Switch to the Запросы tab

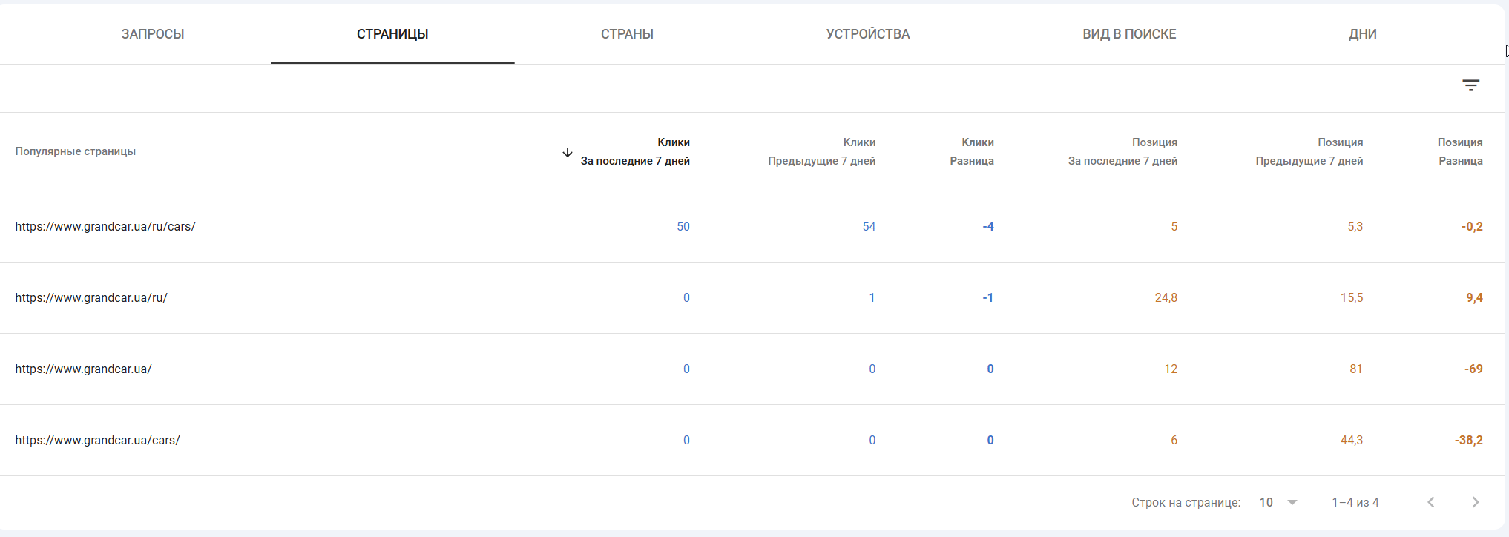click(153, 34)
